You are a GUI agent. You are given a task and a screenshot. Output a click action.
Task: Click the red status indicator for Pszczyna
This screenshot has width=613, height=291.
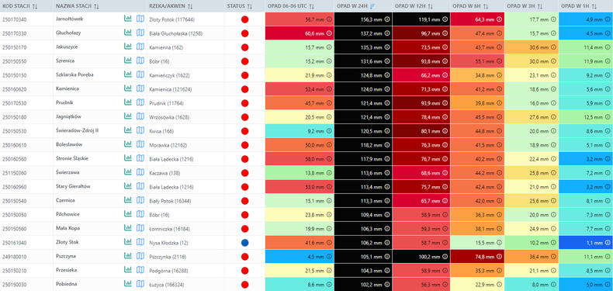[x=244, y=257]
